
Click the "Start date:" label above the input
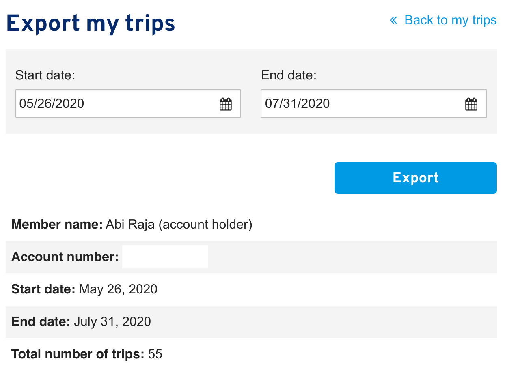point(45,75)
